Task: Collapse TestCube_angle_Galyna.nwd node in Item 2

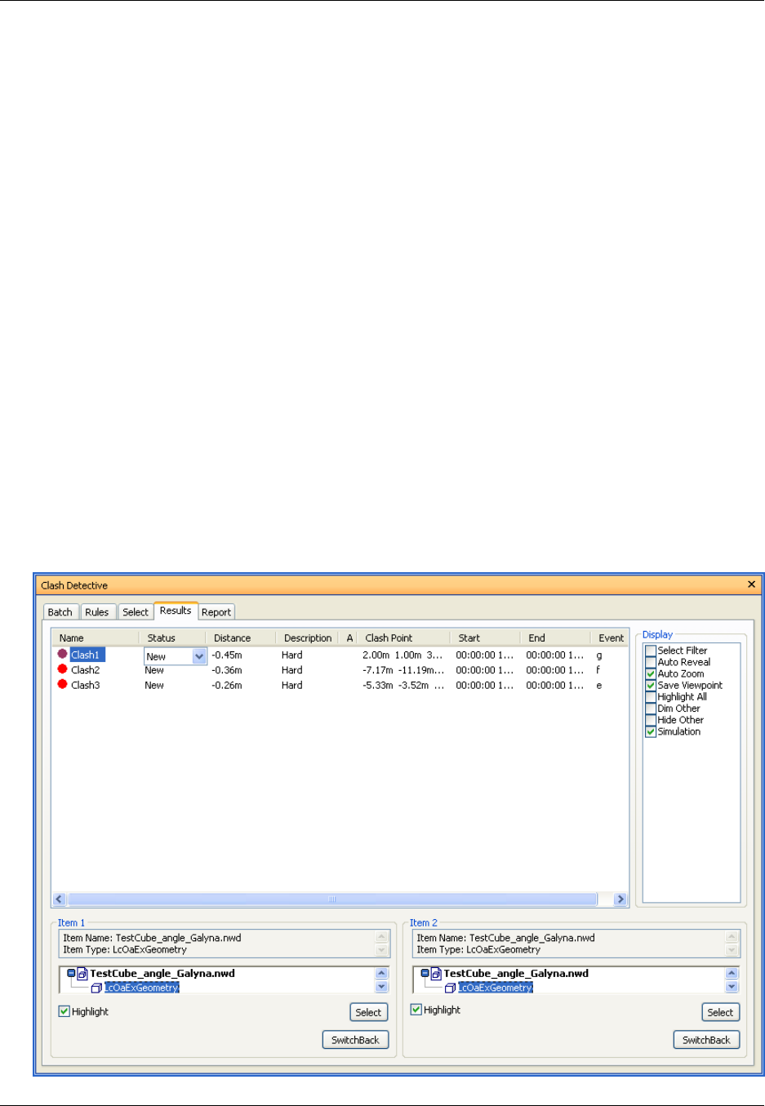Action: click(425, 973)
